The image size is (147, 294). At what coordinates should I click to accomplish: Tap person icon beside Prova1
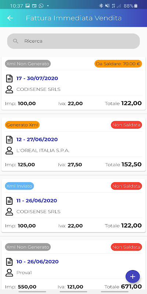(9, 273)
